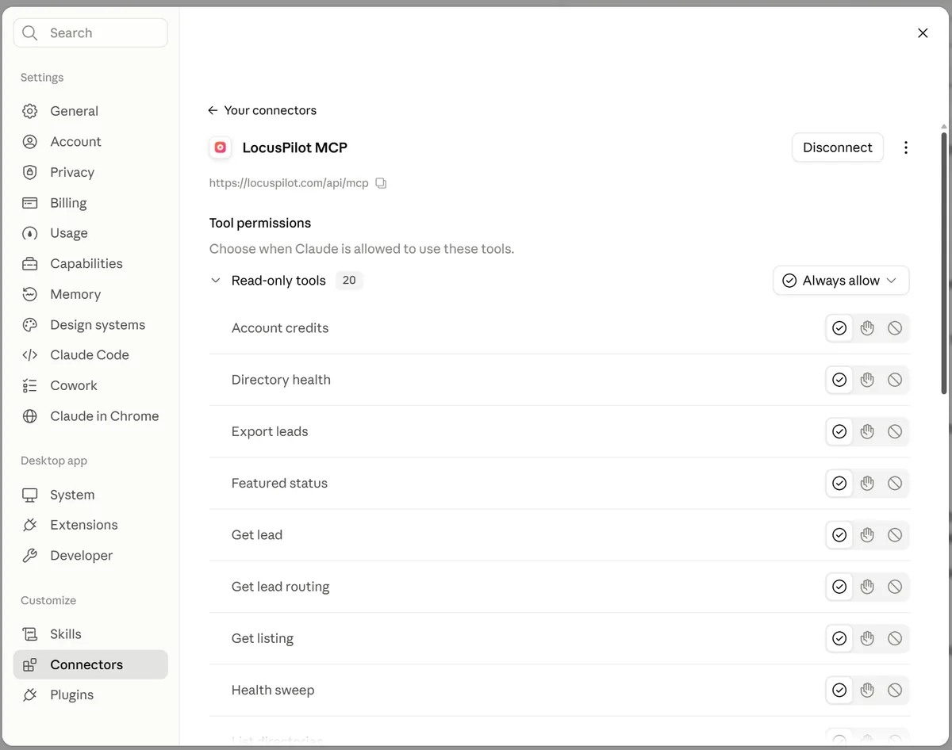
Task: Select the Connectors sidebar item
Action: pos(90,664)
